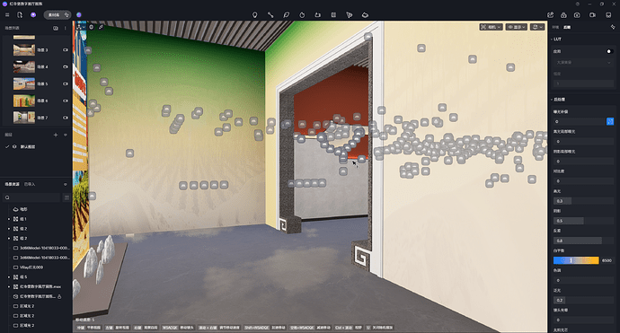Click the exposure compensation value field

579,122
